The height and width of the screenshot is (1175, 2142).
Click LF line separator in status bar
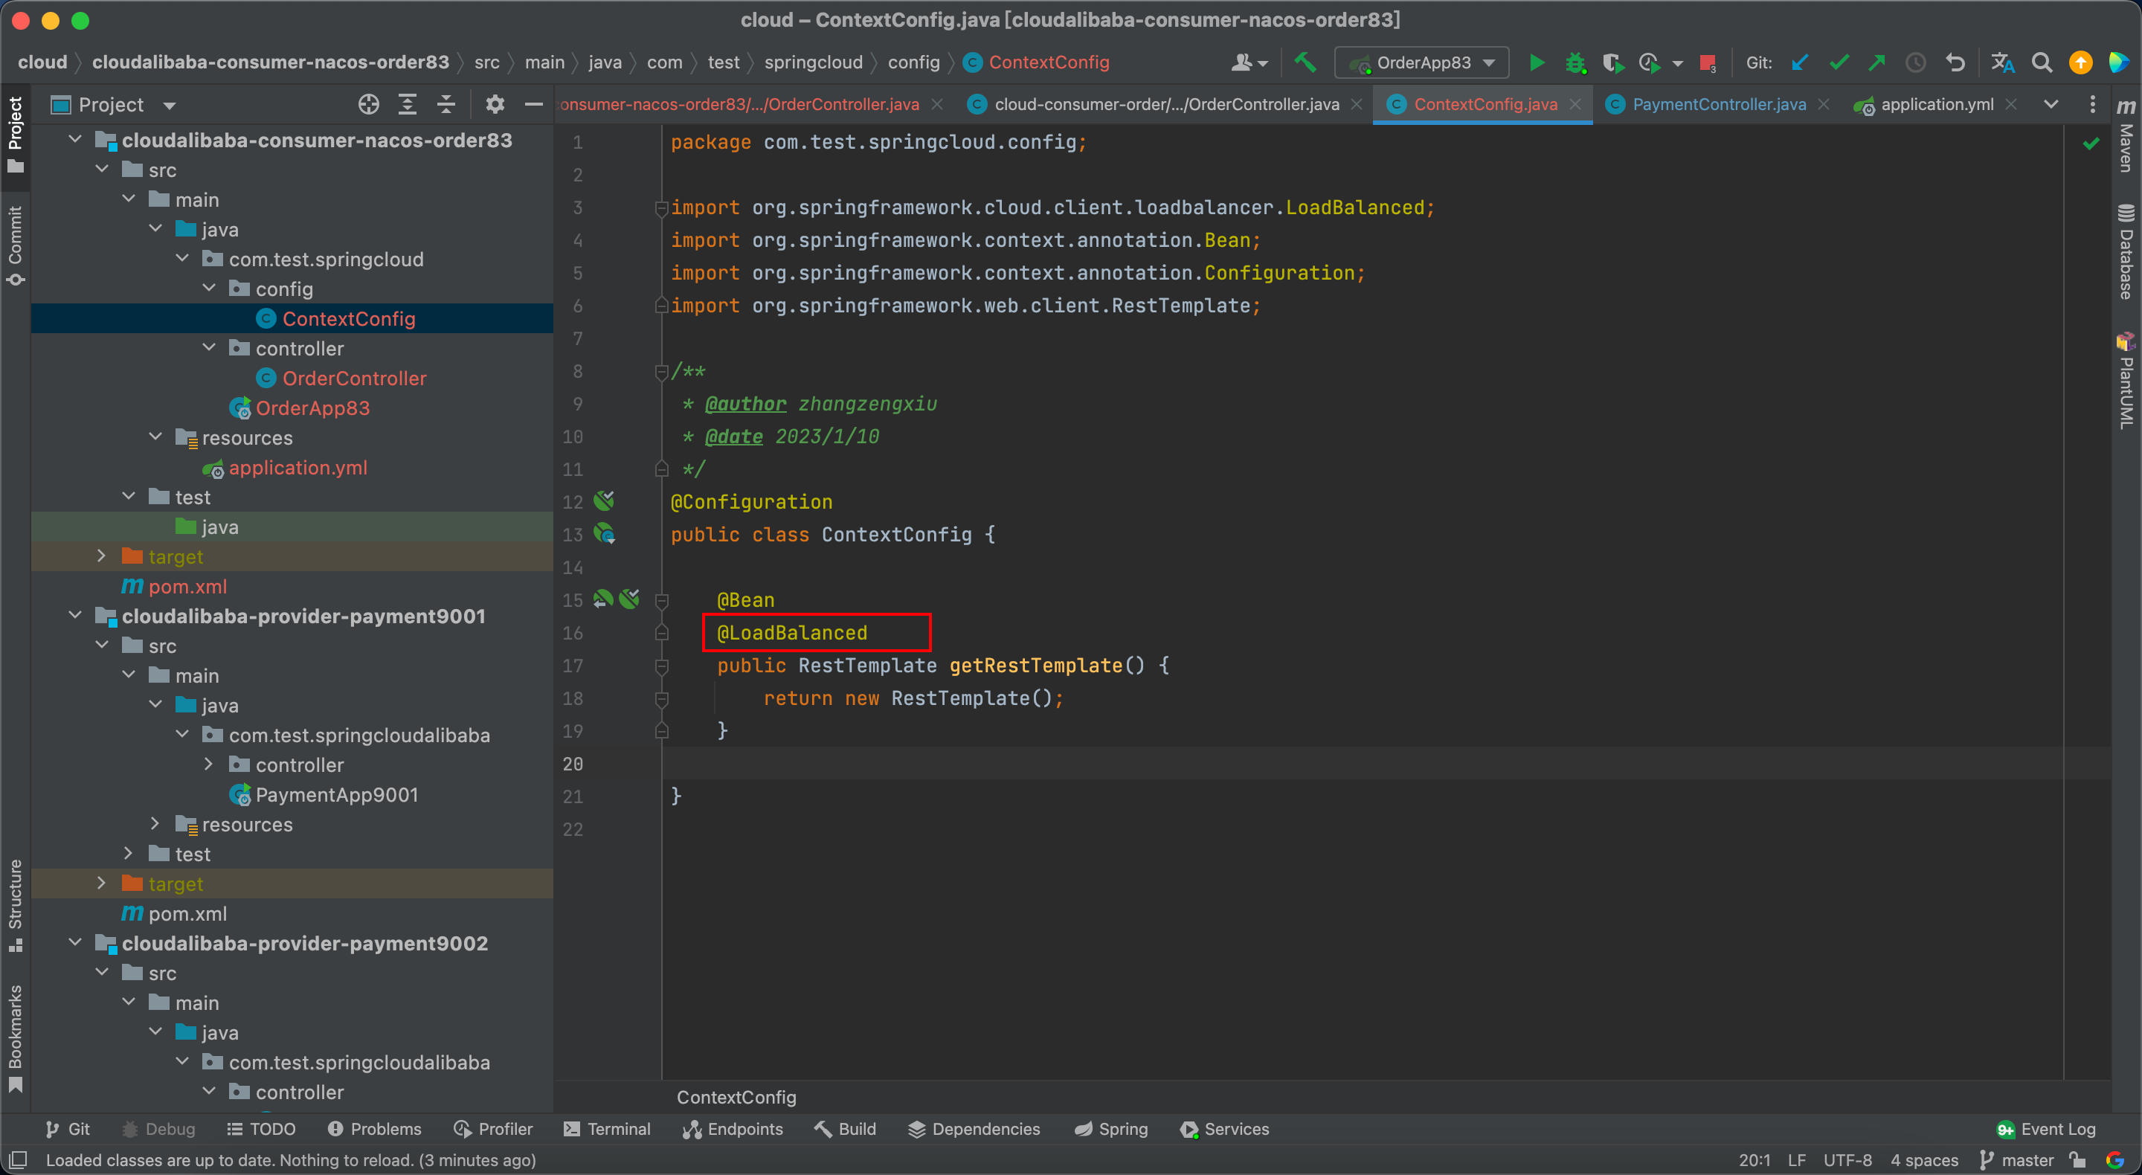tap(1796, 1160)
